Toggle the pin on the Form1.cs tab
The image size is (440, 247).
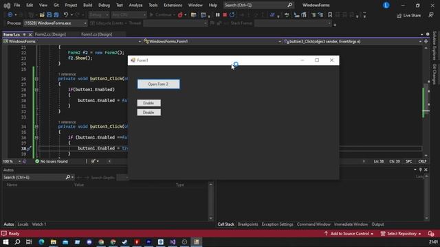[x=25, y=34]
